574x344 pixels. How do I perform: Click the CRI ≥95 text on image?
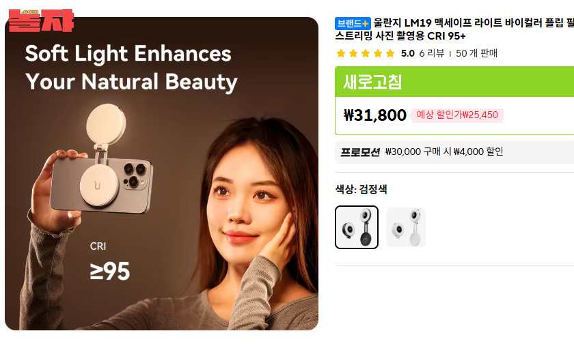click(x=109, y=261)
